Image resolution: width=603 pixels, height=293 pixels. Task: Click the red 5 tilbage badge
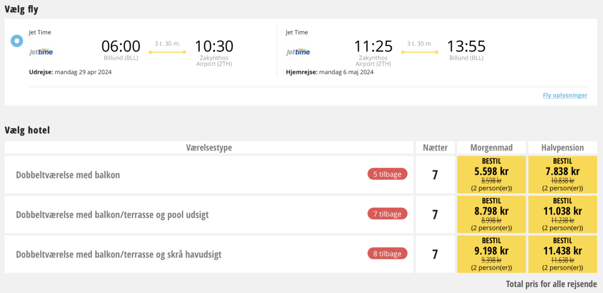pos(387,174)
